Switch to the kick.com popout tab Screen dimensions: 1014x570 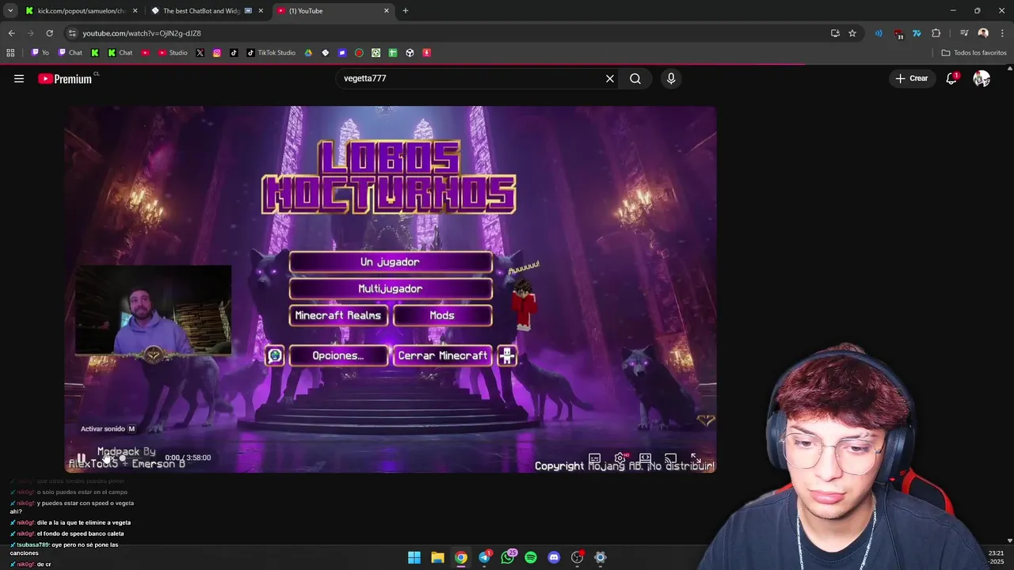(x=81, y=10)
